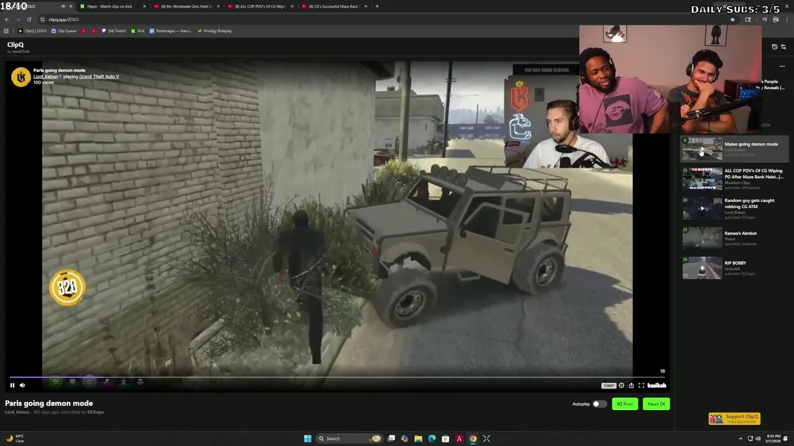Open the Kick bookmark
This screenshot has height=446, width=794.
point(138,31)
